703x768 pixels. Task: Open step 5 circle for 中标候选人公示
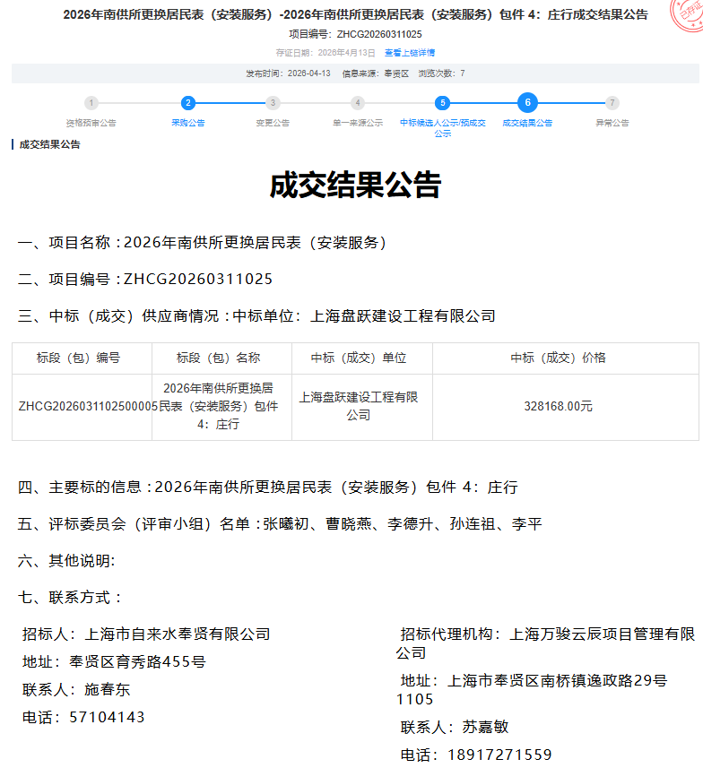pyautogui.click(x=442, y=103)
